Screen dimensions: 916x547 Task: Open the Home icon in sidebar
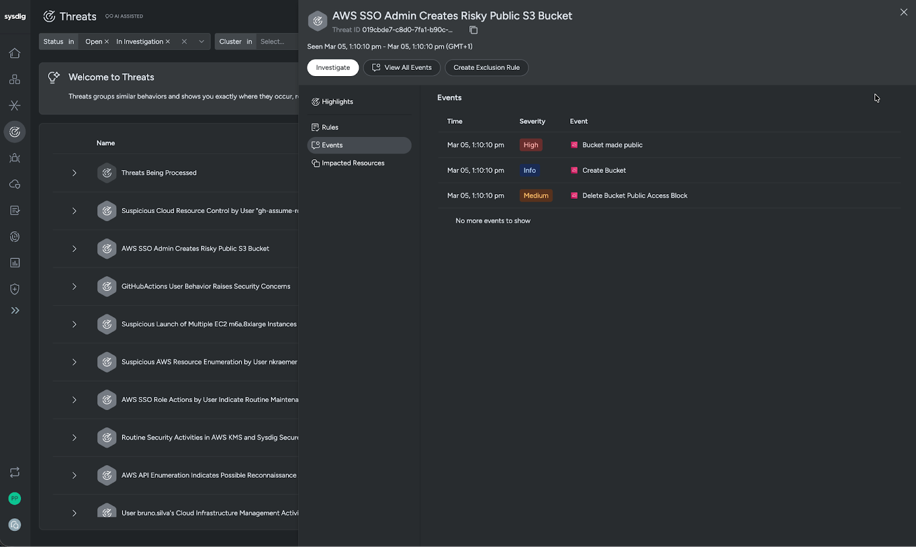coord(15,53)
